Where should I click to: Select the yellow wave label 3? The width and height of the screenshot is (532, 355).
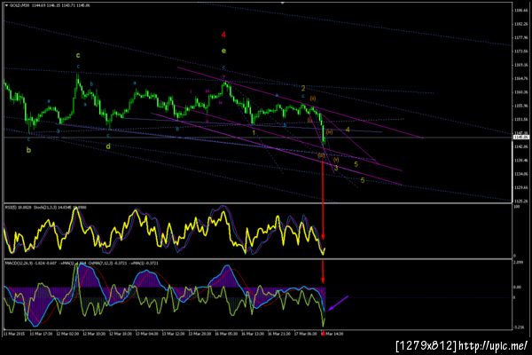[x=336, y=168]
